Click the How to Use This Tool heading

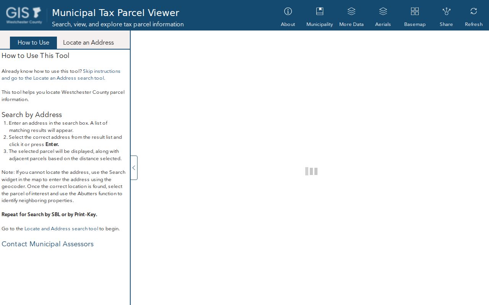tap(36, 56)
